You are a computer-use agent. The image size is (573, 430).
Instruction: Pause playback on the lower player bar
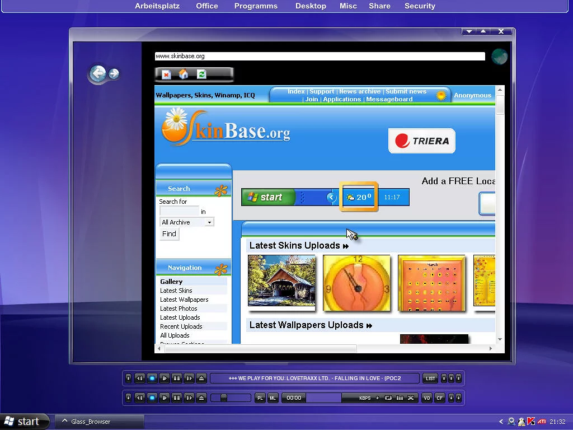tap(177, 398)
